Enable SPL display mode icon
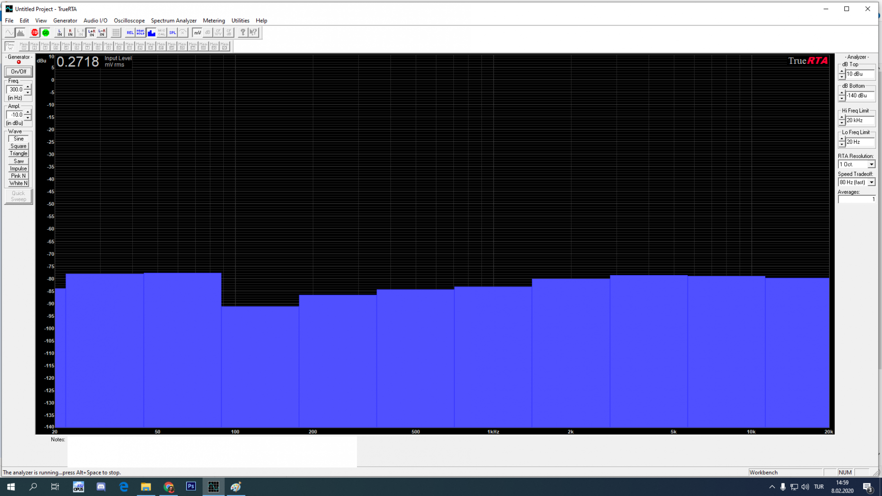The width and height of the screenshot is (882, 496). [x=172, y=32]
